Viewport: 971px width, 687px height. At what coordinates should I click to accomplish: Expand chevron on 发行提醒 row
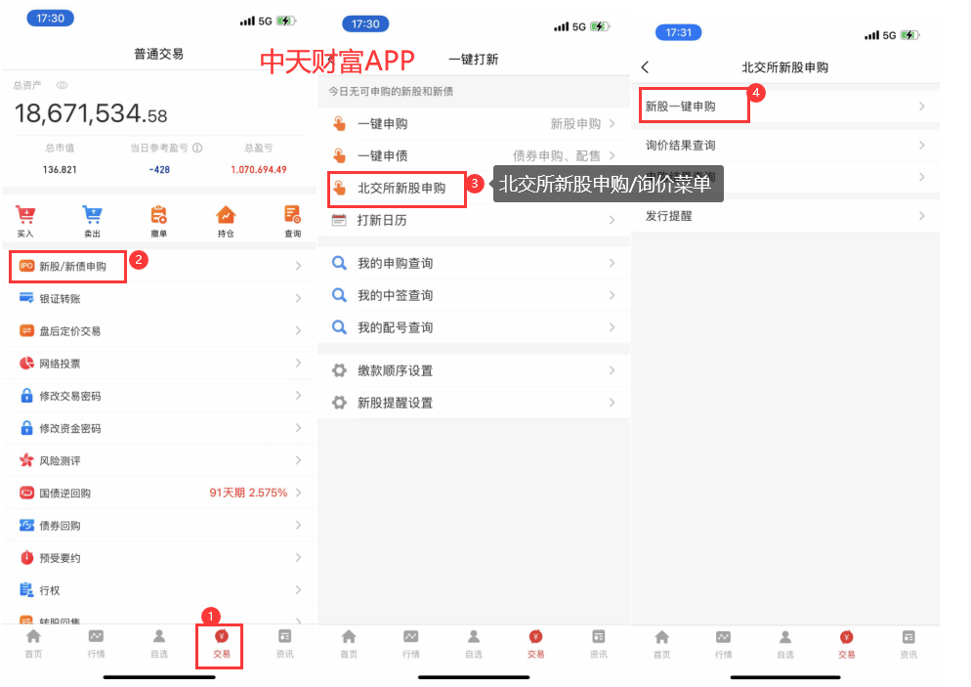point(921,216)
